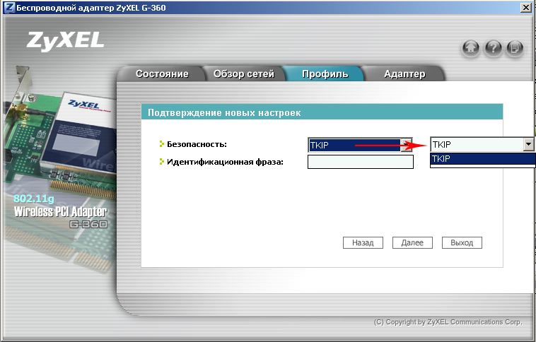Close the ZyXEL G-360 window
The width and height of the screenshot is (536, 342).
coord(525,8)
